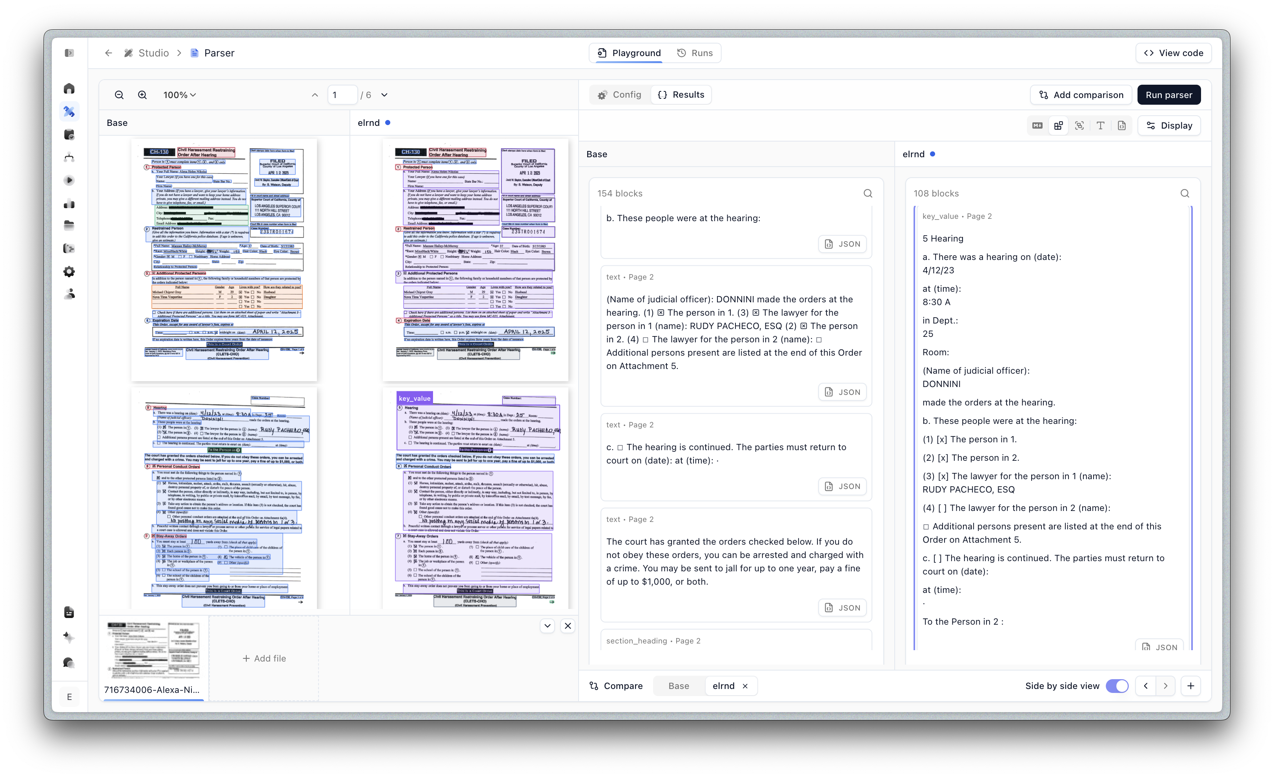The image size is (1274, 778).
Task: Go back with the left arrow
Action: tap(109, 53)
